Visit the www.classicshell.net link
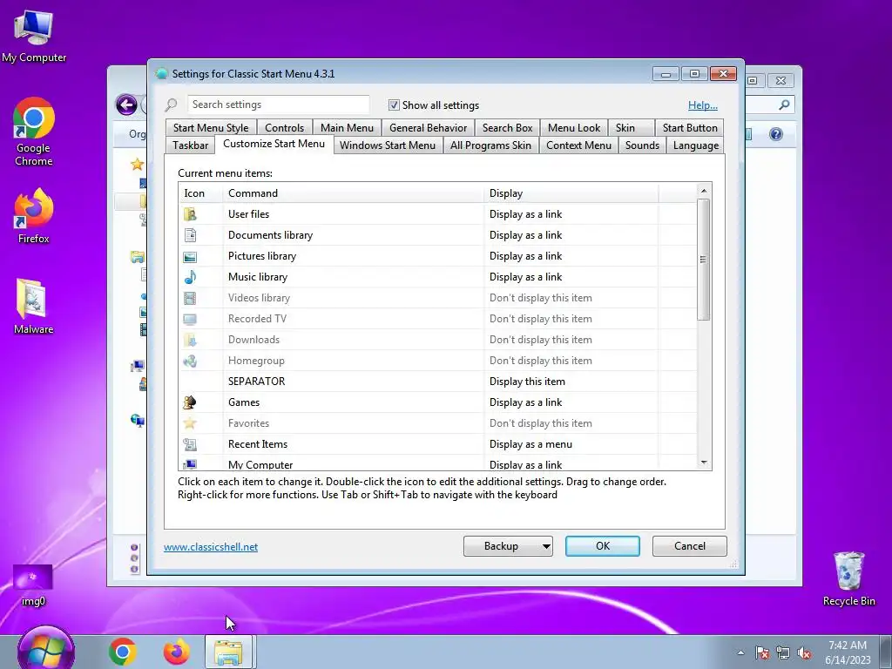This screenshot has height=669, width=892. [211, 547]
